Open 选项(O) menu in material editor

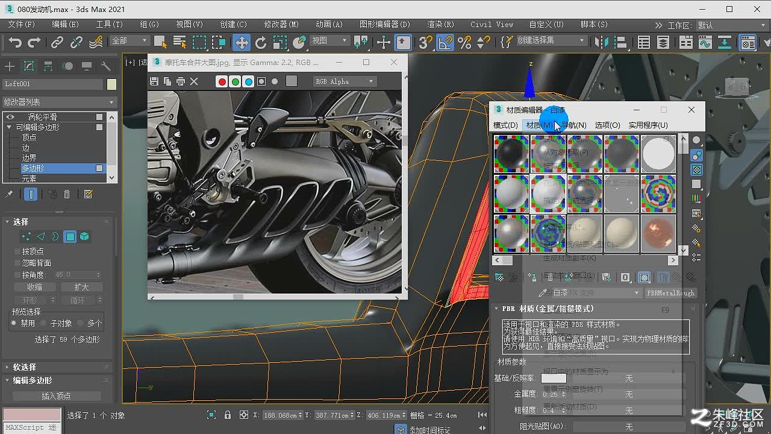pos(607,125)
